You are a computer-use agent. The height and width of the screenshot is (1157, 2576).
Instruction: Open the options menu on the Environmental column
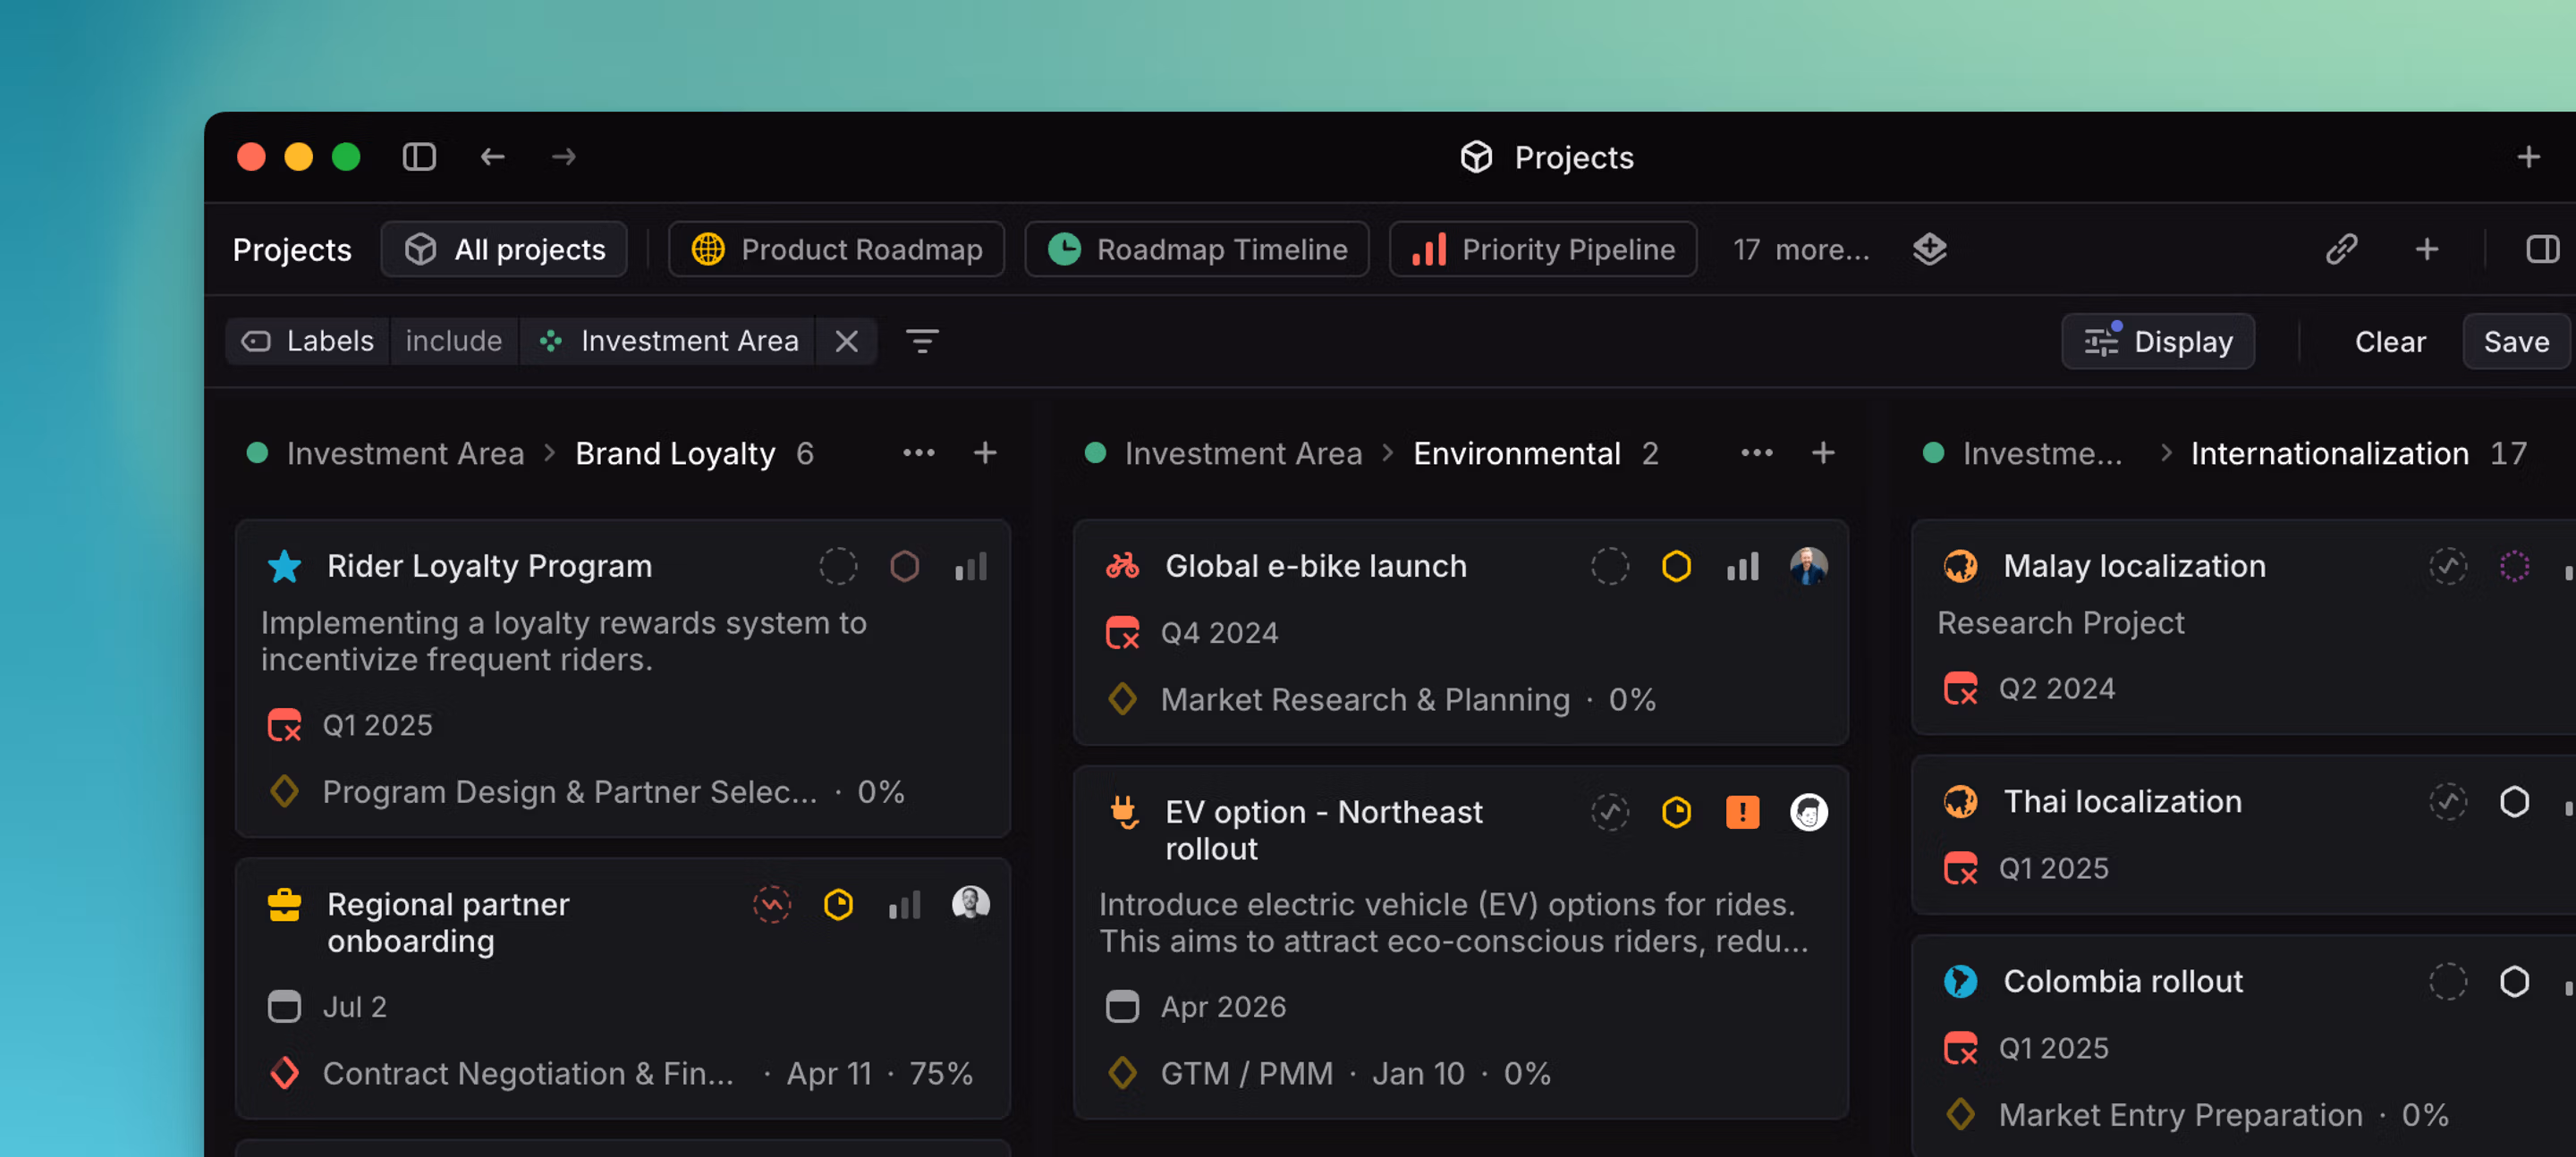pyautogui.click(x=1757, y=453)
